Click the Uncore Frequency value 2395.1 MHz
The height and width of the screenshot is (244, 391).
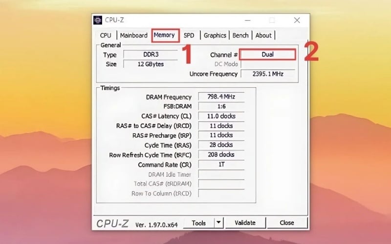(268, 74)
